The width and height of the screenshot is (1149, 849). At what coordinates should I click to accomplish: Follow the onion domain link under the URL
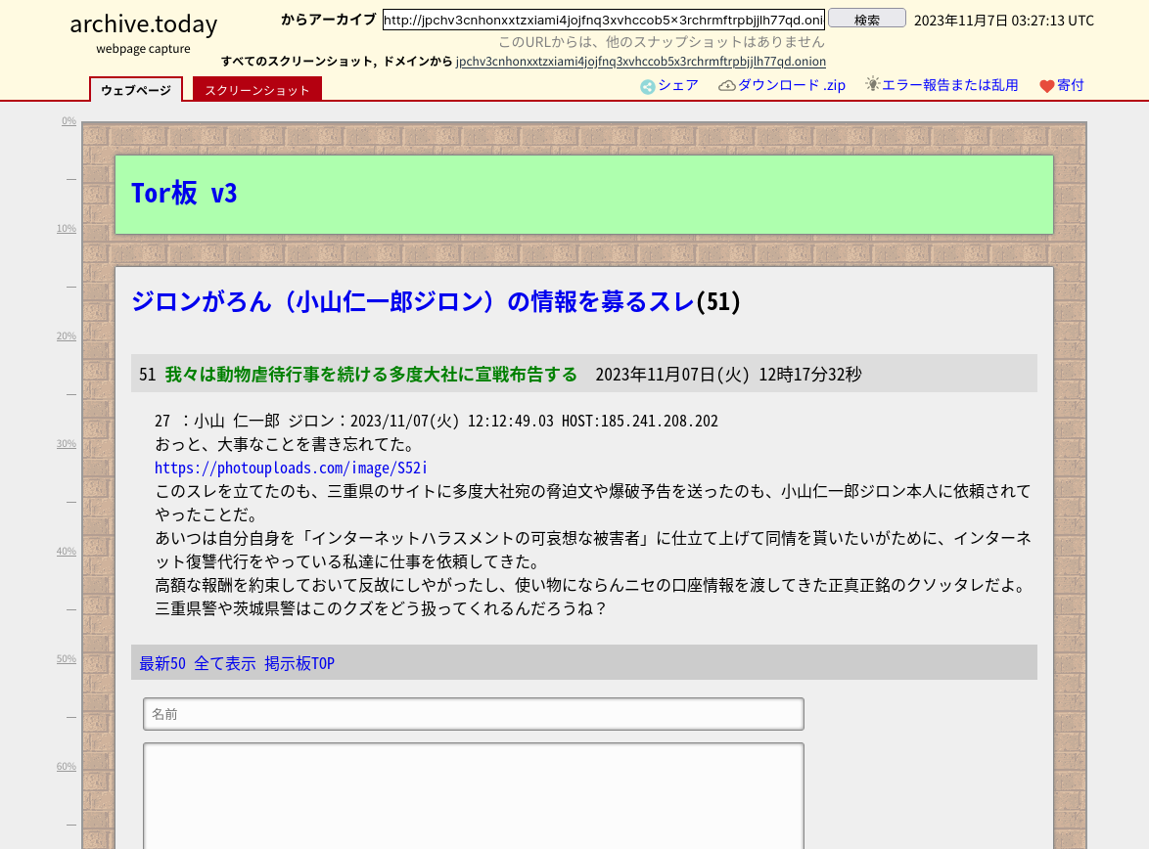640,61
